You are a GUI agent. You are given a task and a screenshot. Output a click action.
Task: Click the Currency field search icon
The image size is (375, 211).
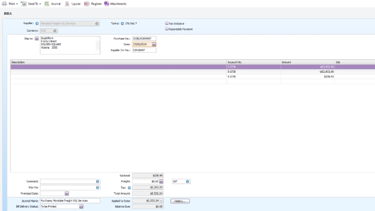(x=54, y=30)
